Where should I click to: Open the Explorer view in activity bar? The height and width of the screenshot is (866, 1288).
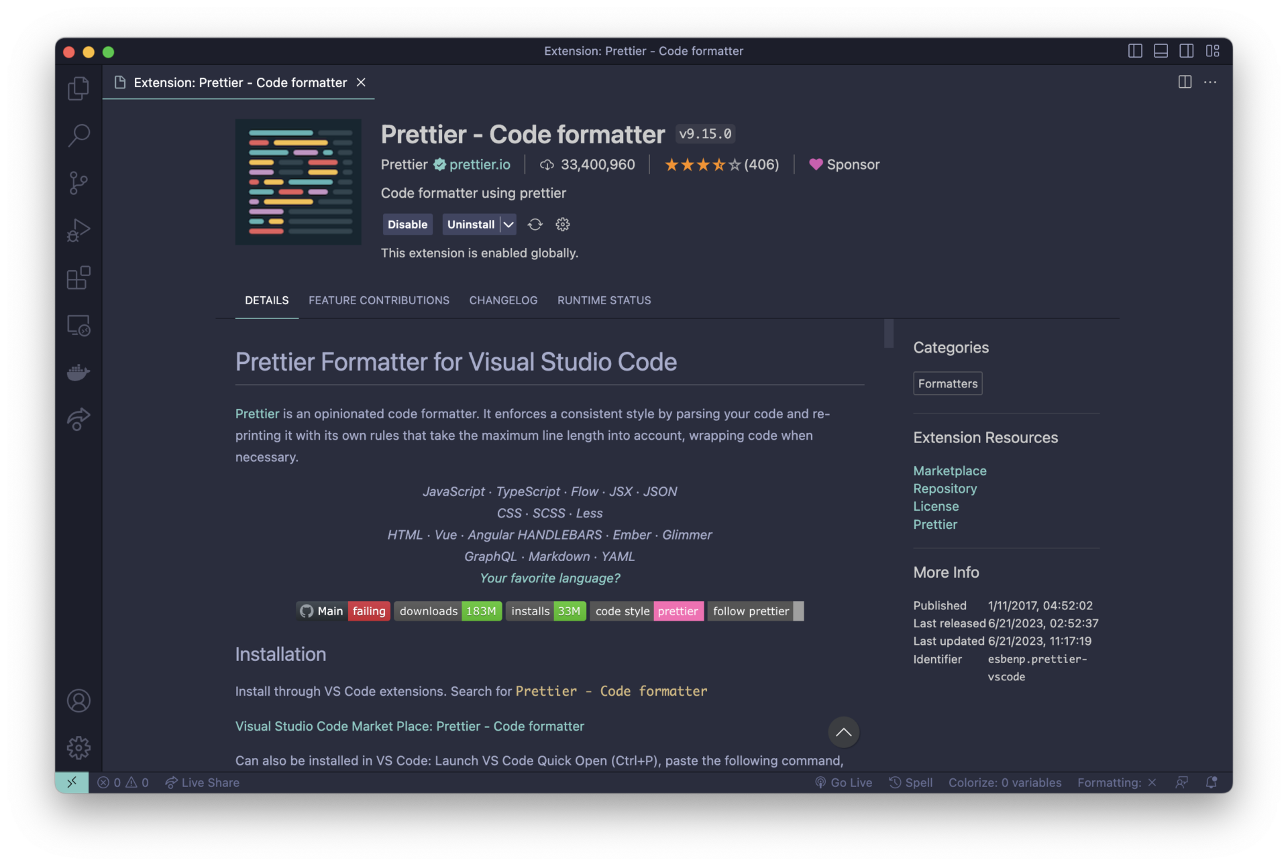[x=78, y=88]
